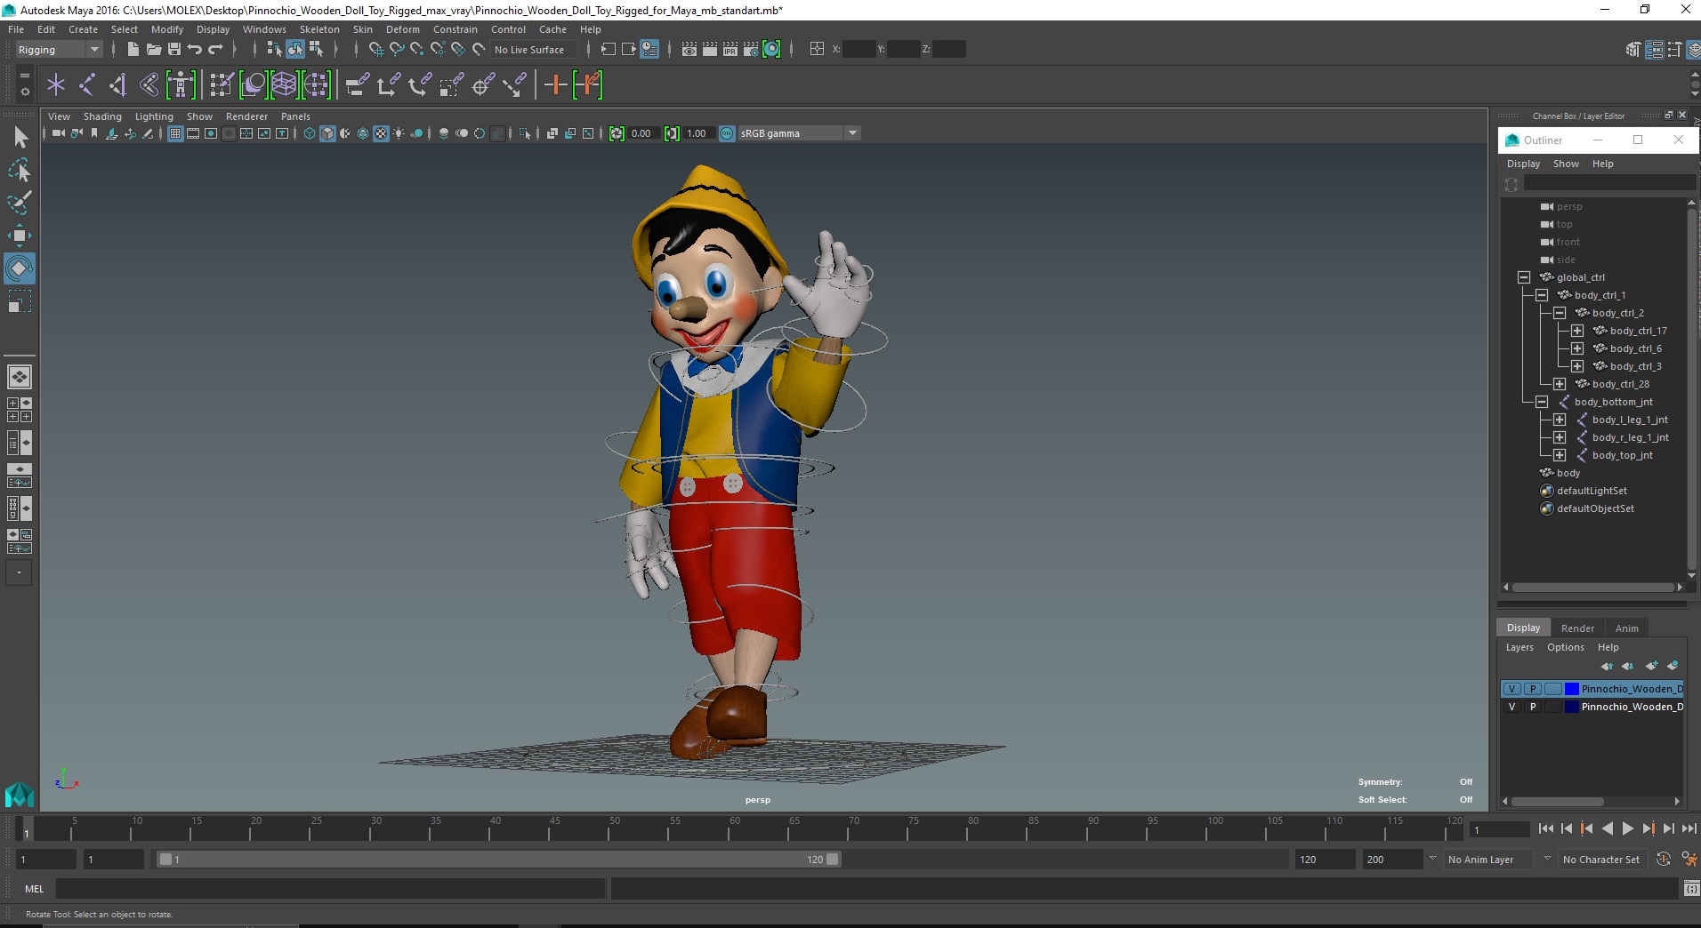
Task: Open the Skin menu
Action: tap(363, 29)
